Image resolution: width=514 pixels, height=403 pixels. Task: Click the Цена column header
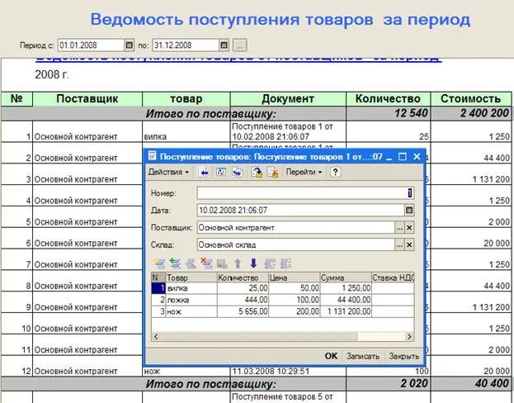click(294, 277)
